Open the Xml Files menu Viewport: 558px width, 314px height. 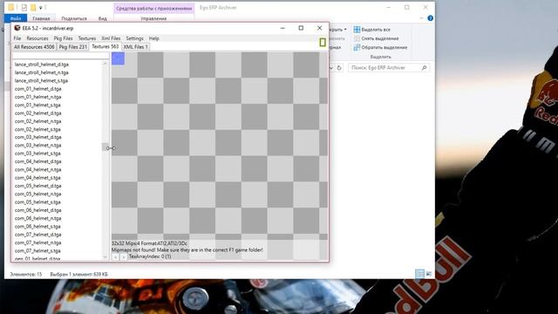coord(111,38)
